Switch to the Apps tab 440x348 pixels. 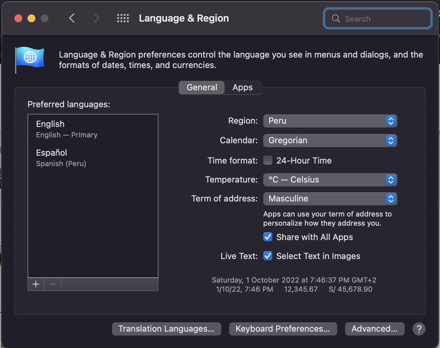242,88
